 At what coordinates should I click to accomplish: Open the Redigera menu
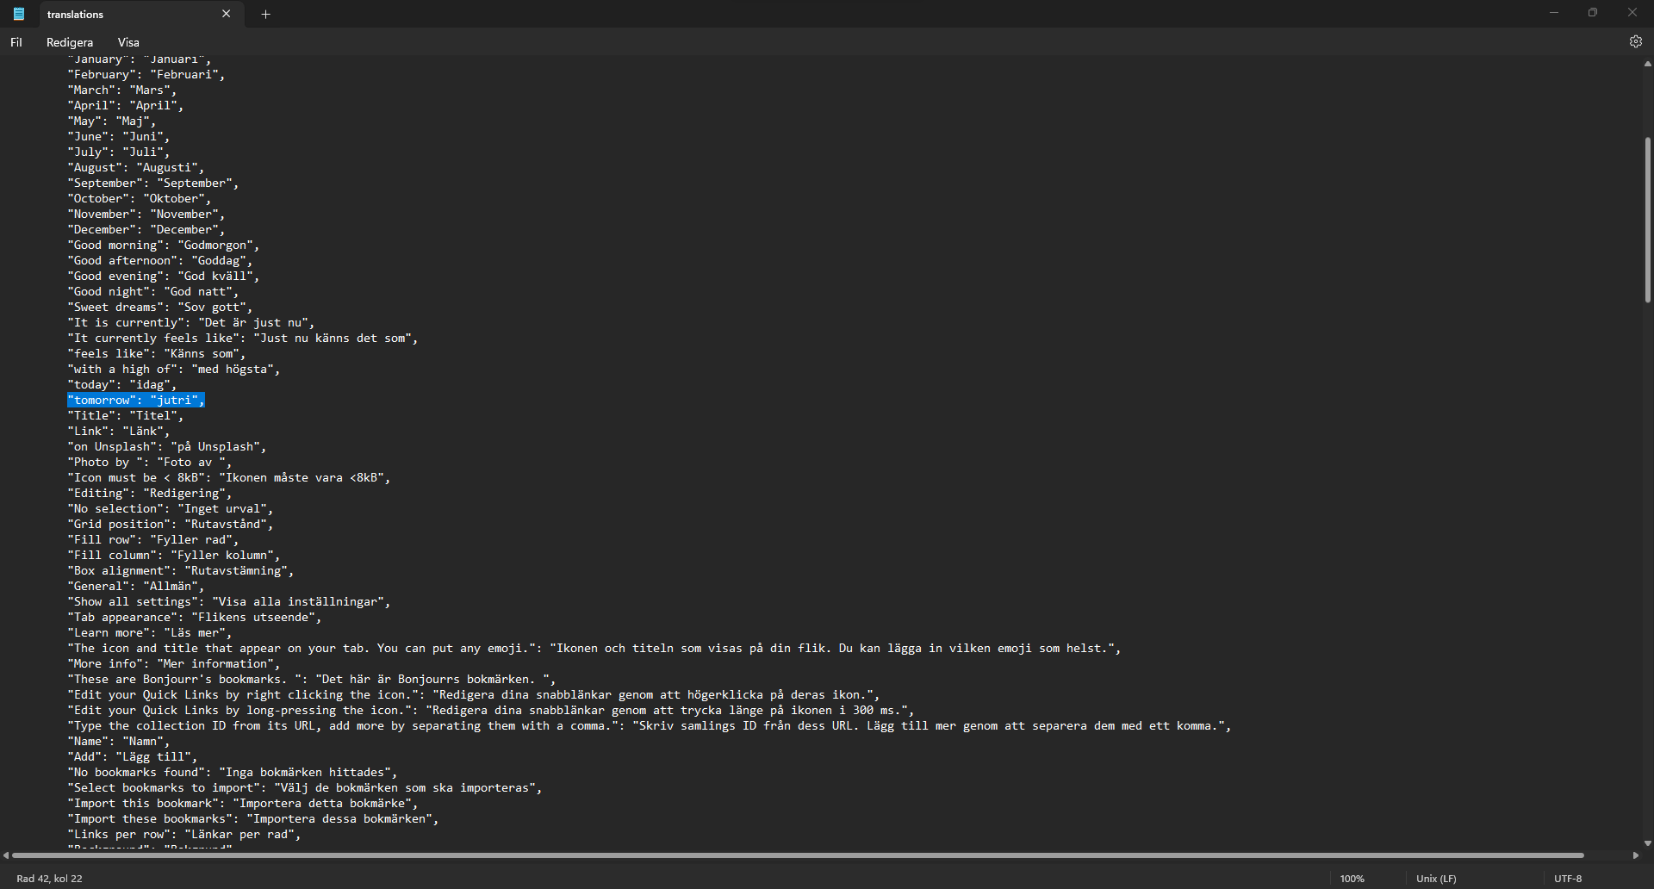tap(69, 41)
